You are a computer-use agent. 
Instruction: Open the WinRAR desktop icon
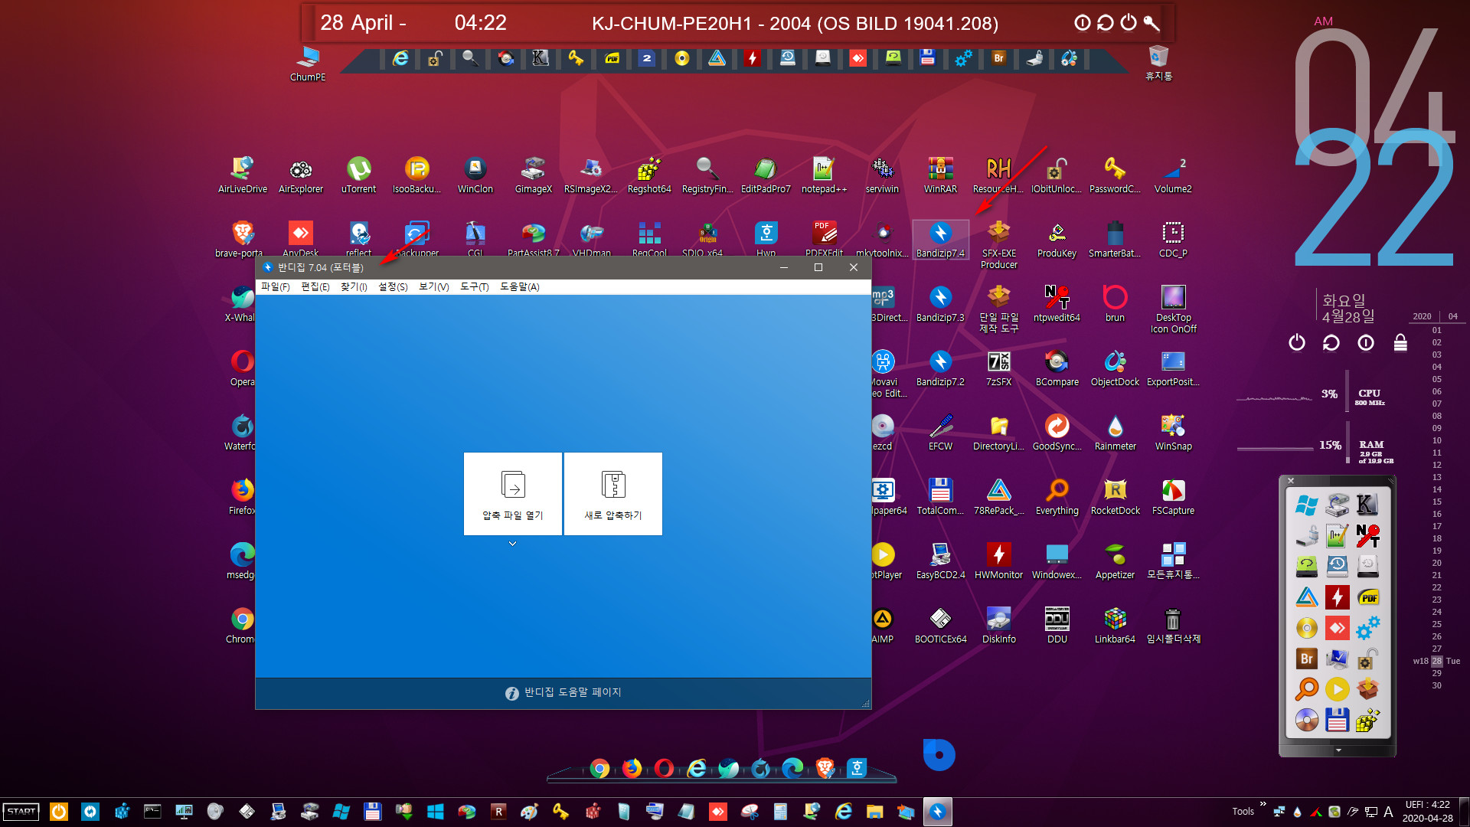pyautogui.click(x=940, y=175)
